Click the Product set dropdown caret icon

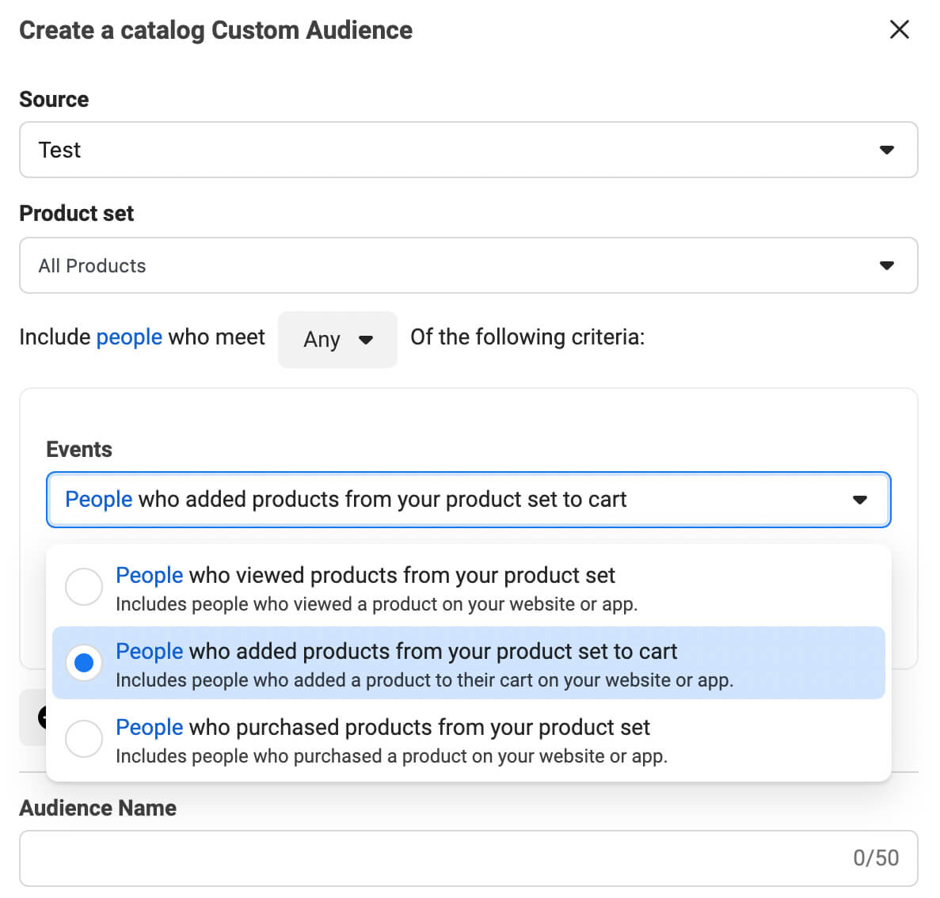[887, 265]
